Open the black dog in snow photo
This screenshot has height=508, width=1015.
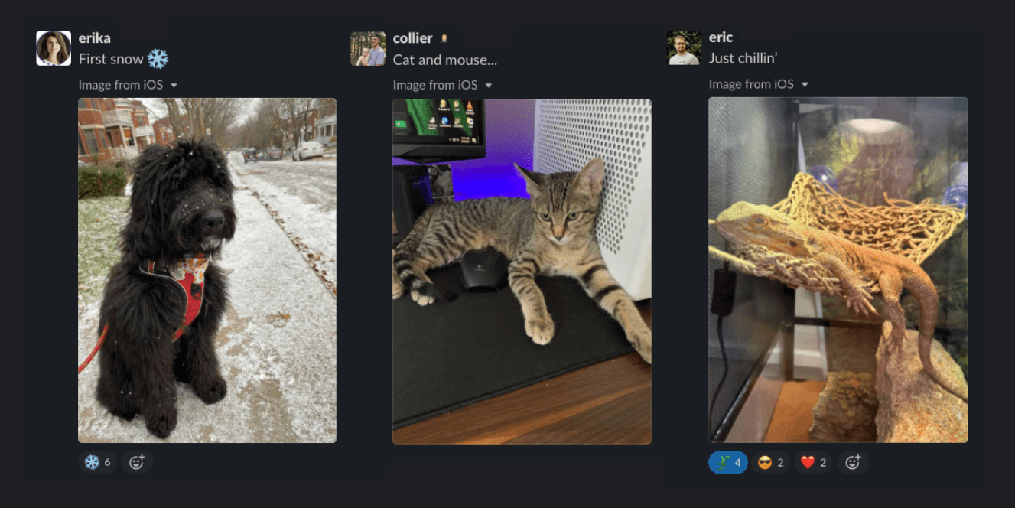[207, 270]
